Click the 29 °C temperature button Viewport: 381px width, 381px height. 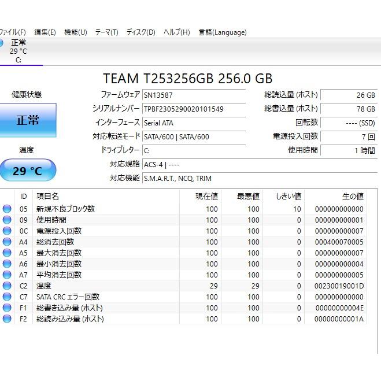click(28, 171)
